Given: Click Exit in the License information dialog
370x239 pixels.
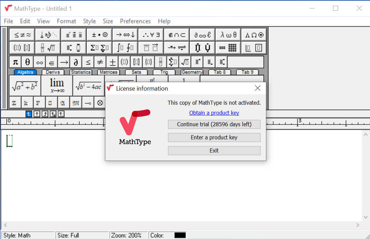Looking at the screenshot, I should point(214,151).
